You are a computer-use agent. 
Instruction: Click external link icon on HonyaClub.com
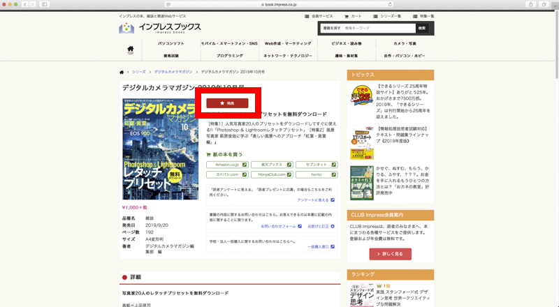pyautogui.click(x=289, y=174)
